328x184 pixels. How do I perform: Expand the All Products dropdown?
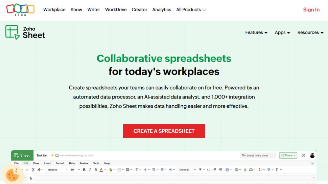click(191, 9)
